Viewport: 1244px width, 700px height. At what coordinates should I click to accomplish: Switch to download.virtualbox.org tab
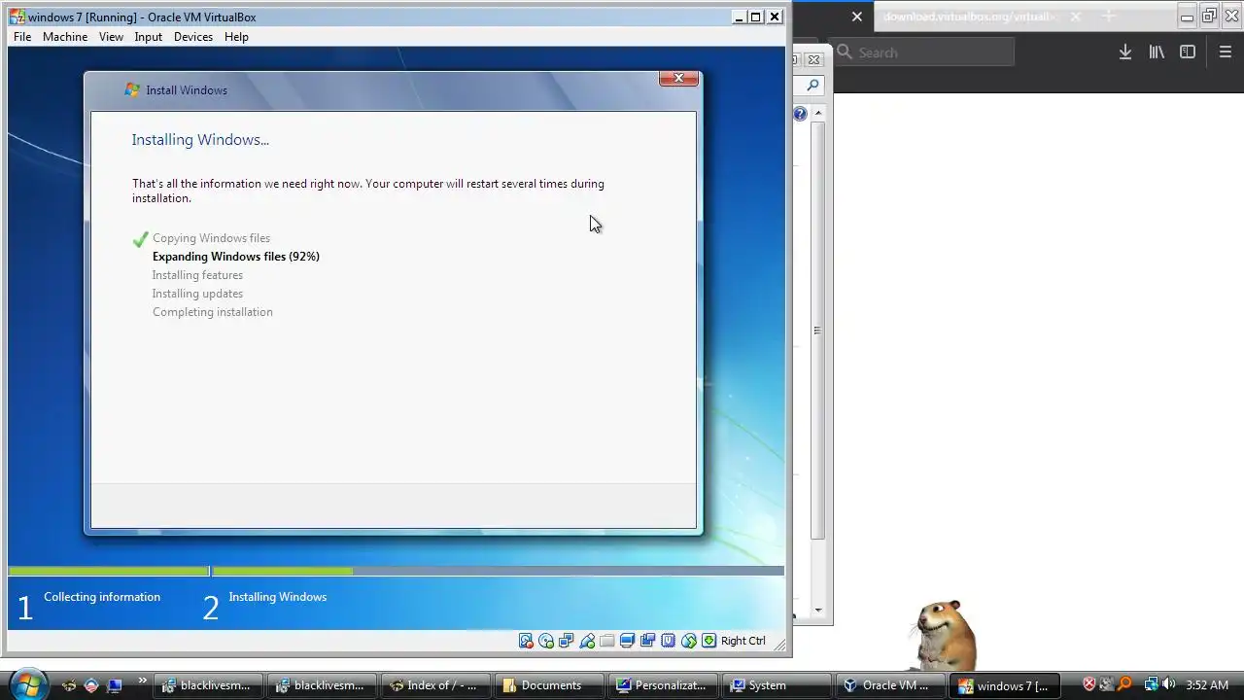click(968, 17)
